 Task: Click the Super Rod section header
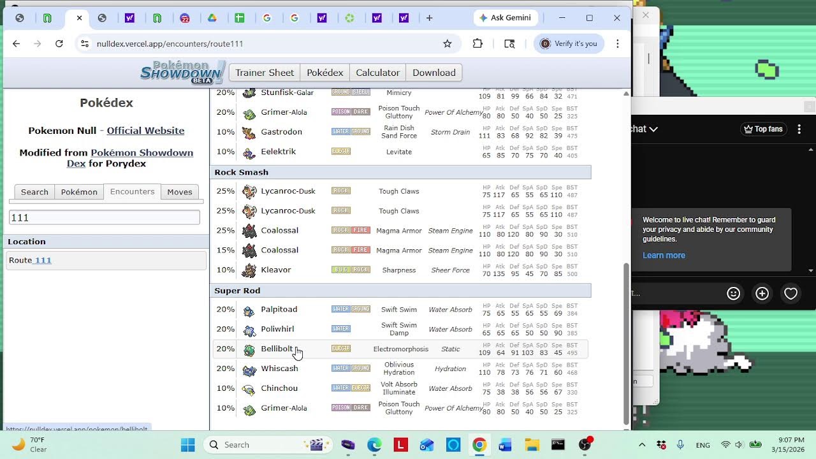pyautogui.click(x=400, y=291)
